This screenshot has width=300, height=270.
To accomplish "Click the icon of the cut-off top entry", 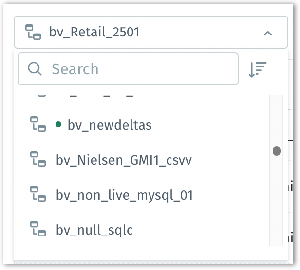I will coord(38,95).
